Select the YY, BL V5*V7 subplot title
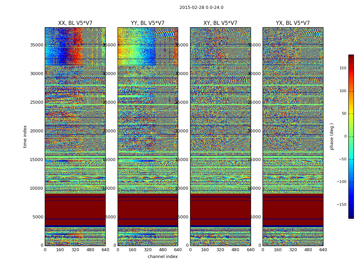 pyautogui.click(x=148, y=23)
